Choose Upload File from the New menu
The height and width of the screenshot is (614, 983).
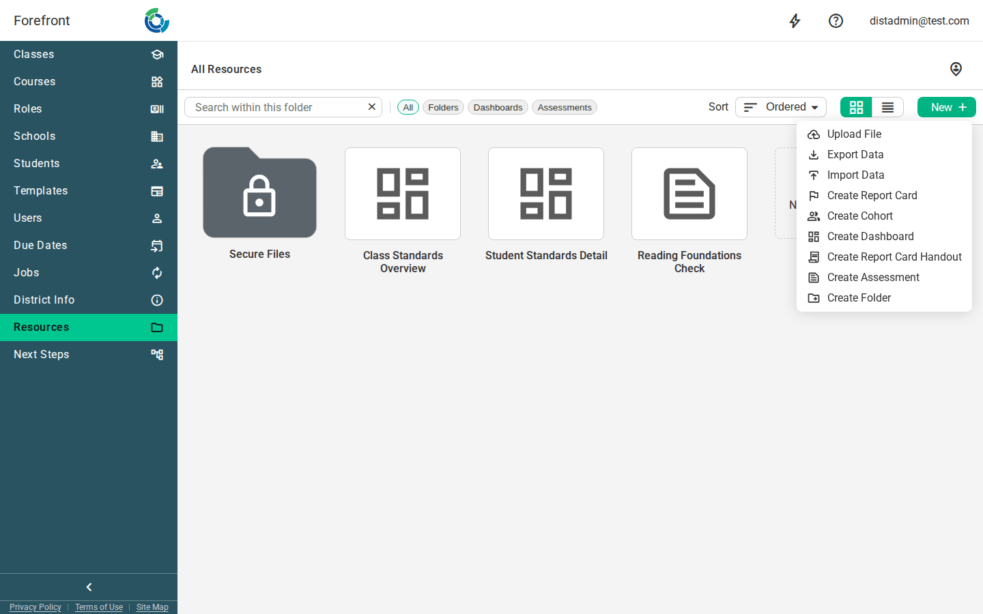[x=884, y=134]
